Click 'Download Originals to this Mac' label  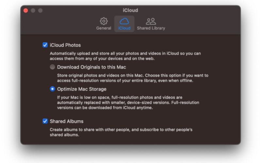click(91, 67)
